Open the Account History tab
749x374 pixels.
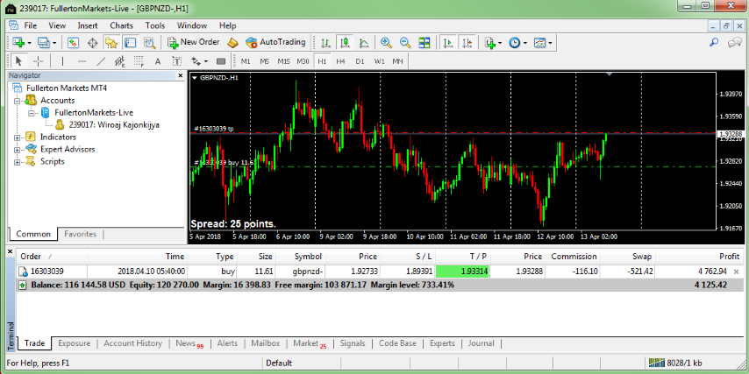click(132, 343)
